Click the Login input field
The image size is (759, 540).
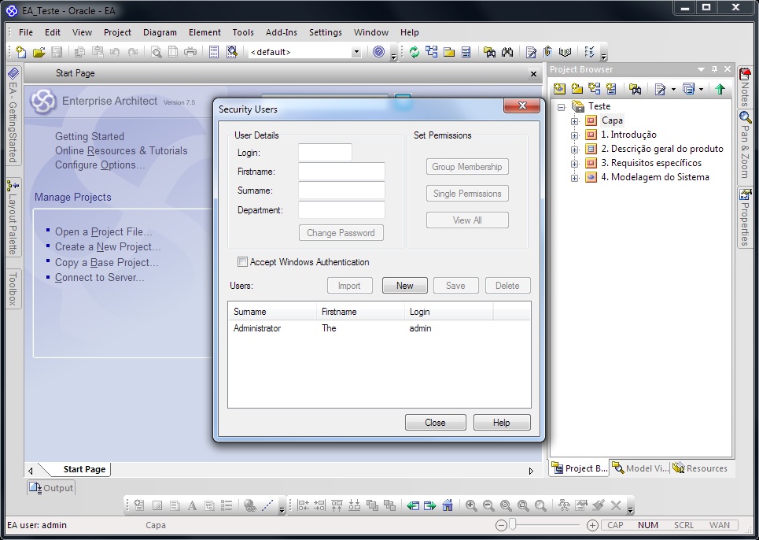(325, 153)
